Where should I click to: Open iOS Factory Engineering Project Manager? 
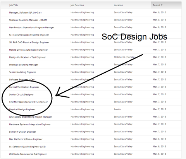click(x=31, y=117)
